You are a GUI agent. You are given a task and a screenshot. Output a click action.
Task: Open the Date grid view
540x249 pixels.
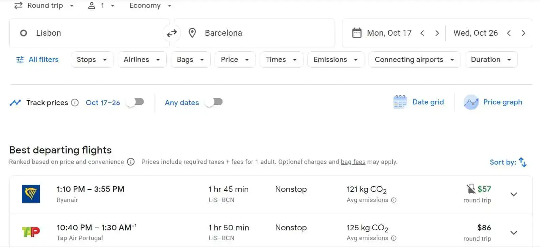tap(419, 102)
